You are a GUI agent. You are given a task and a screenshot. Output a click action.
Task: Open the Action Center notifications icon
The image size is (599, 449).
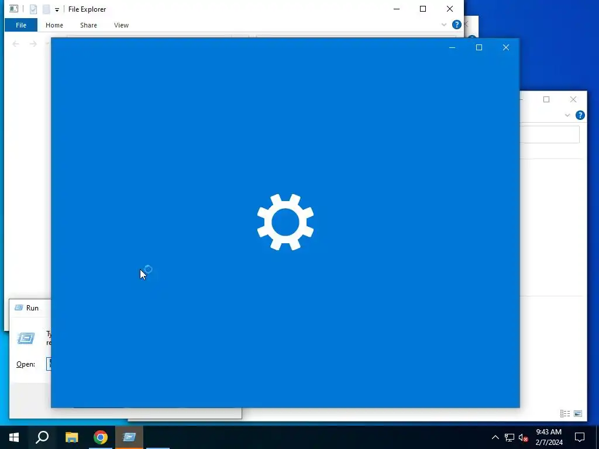[x=580, y=437]
